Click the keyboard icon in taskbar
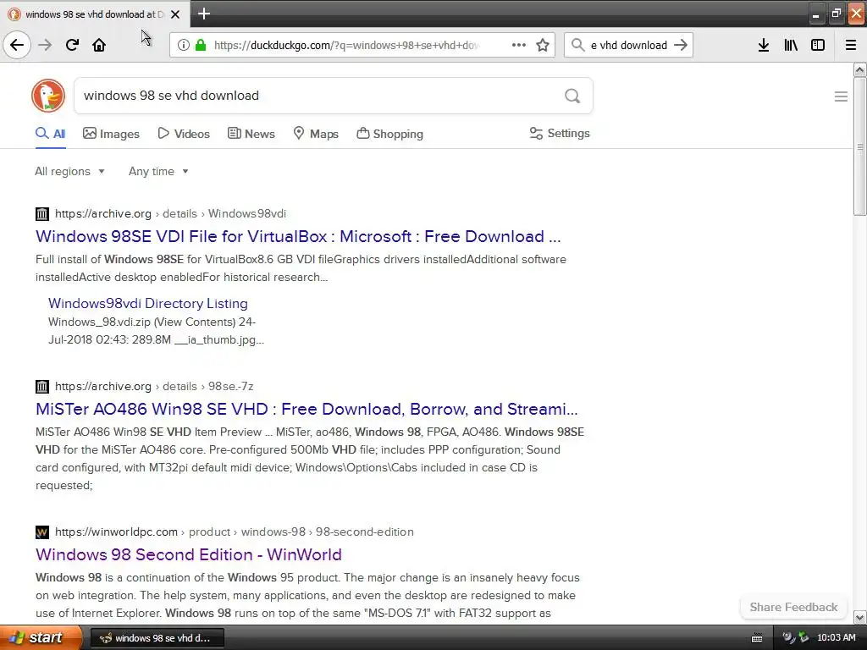 757,638
